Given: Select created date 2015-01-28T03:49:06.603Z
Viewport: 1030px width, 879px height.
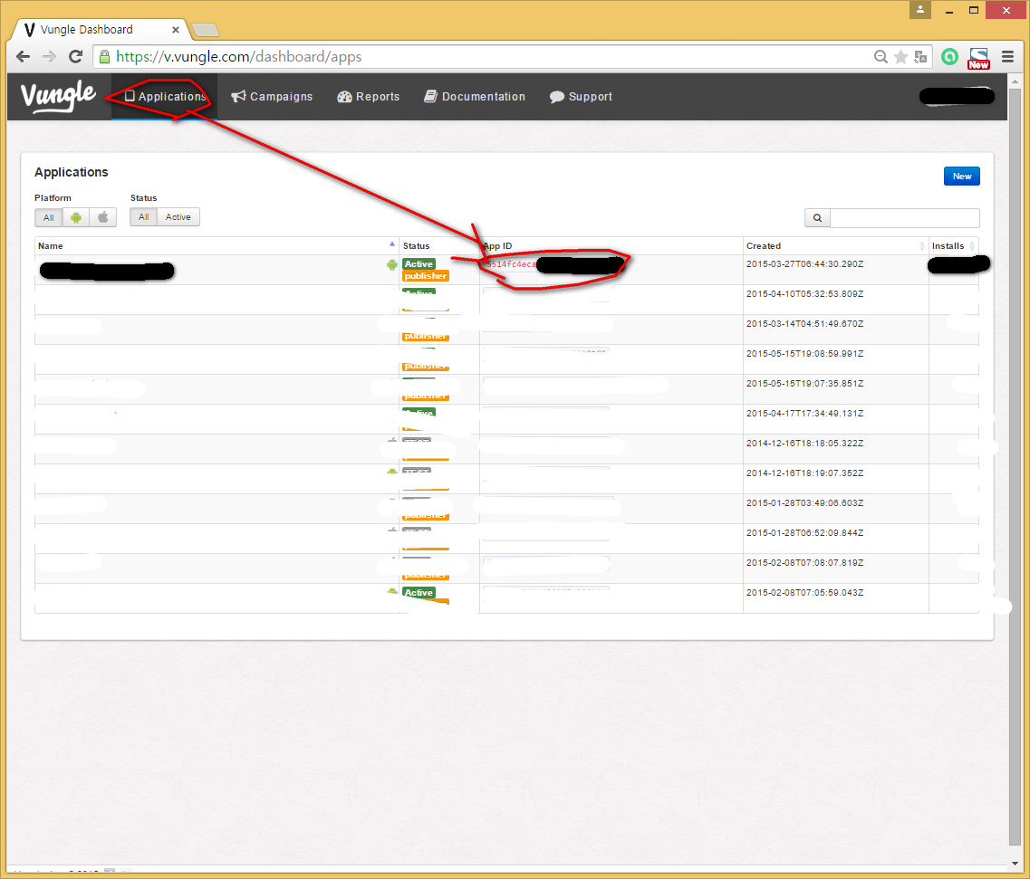Looking at the screenshot, I should coord(804,502).
